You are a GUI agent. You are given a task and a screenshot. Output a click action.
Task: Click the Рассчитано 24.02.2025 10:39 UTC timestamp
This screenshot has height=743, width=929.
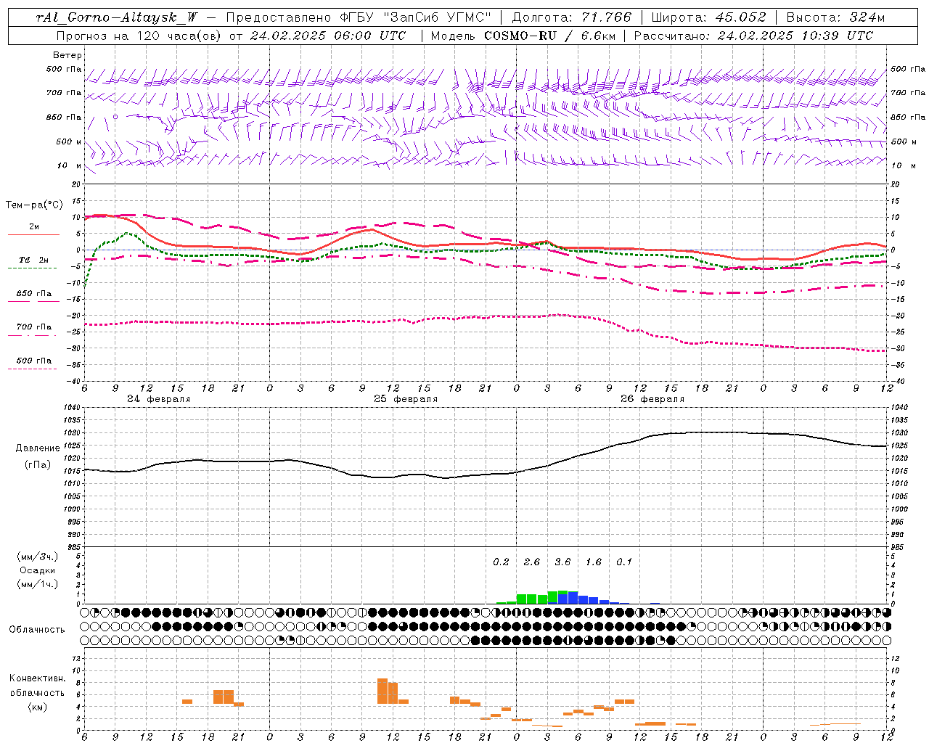pyautogui.click(x=753, y=35)
